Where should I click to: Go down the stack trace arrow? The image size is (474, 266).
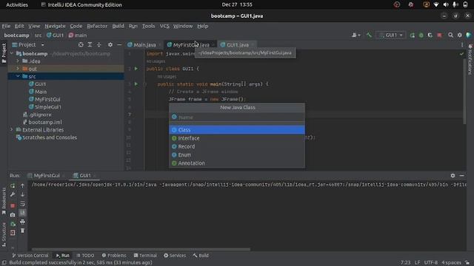click(x=23, y=195)
